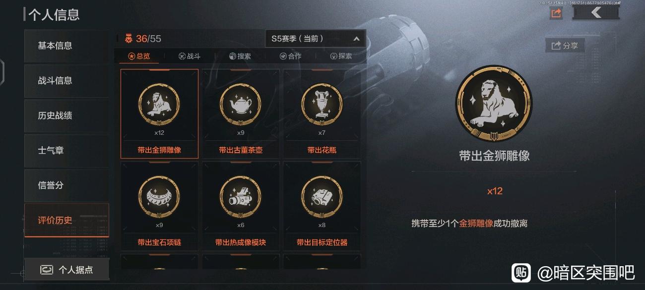
Task: Select the vase badge
Action: (x=322, y=114)
